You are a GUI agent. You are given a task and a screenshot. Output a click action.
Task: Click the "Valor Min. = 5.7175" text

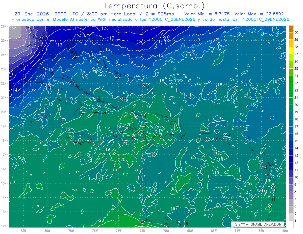pyautogui.click(x=207, y=14)
